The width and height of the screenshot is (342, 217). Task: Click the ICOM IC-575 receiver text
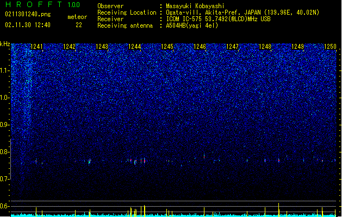coord(218,19)
